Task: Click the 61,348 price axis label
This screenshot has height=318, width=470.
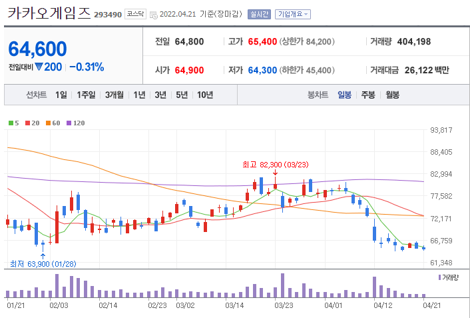Action: click(x=441, y=263)
